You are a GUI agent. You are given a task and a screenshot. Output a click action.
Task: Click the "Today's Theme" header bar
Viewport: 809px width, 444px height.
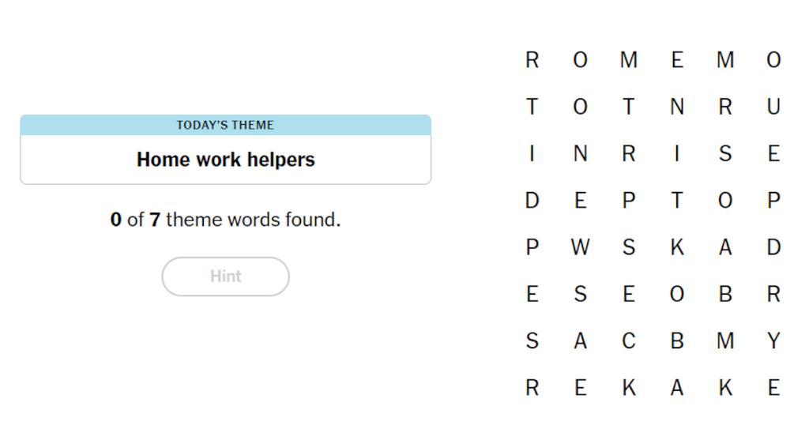[225, 125]
